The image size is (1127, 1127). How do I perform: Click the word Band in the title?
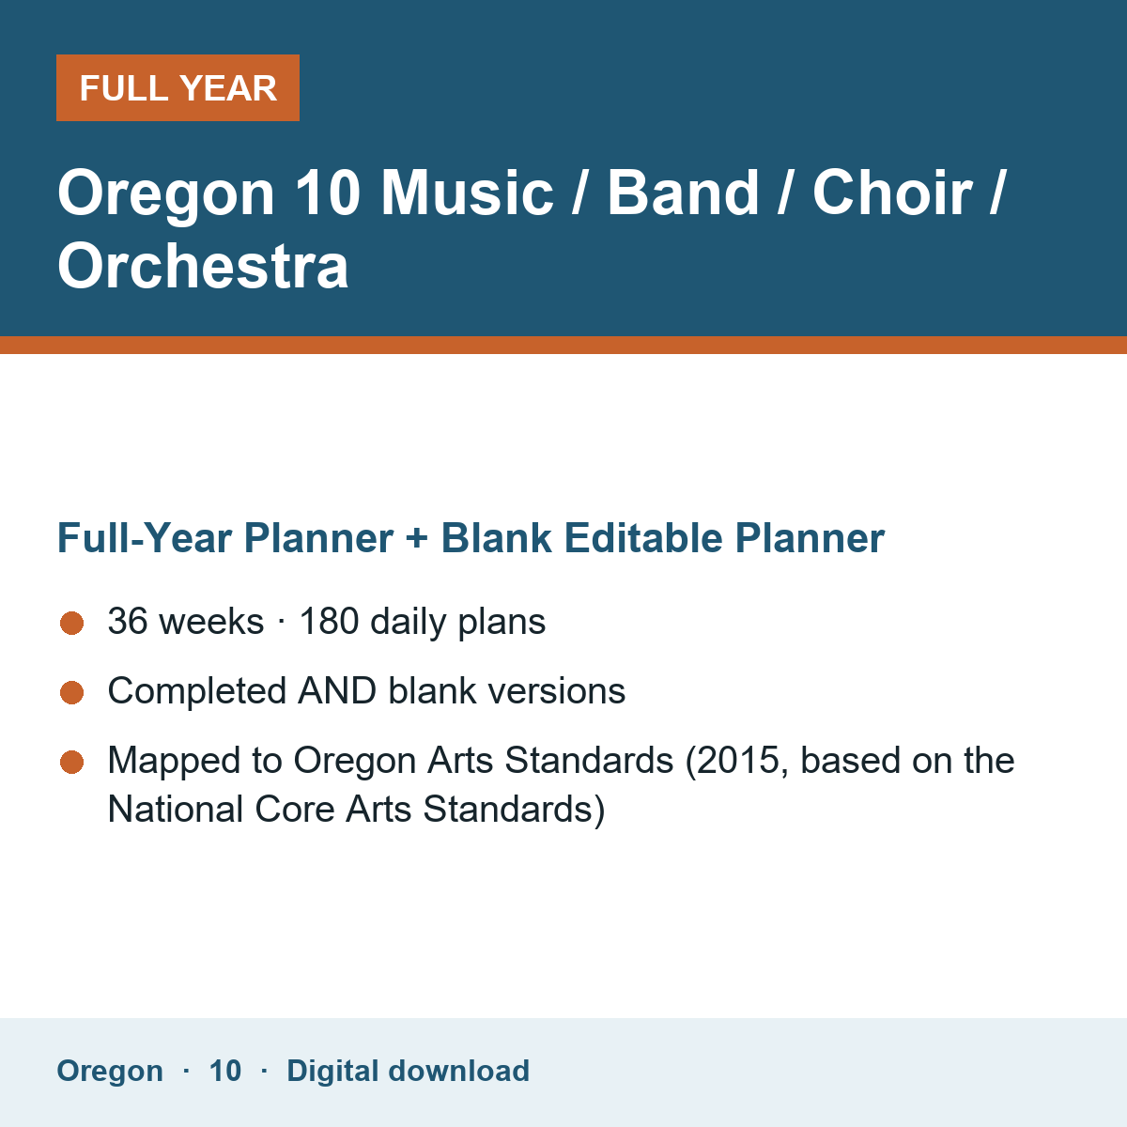683,193
